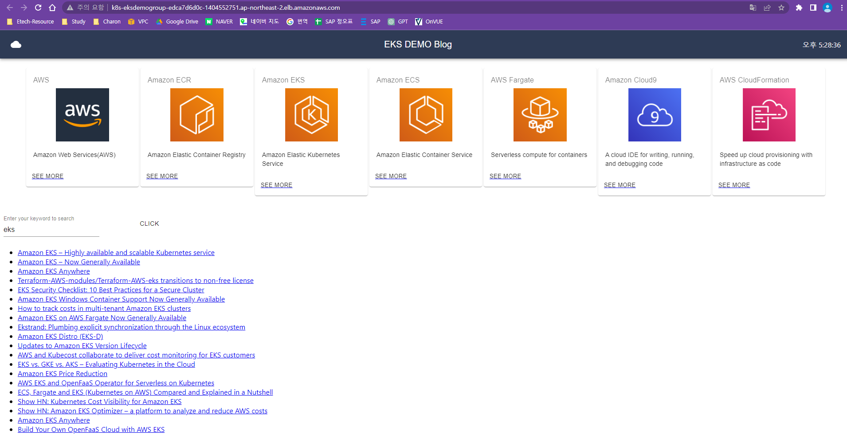
Task: Bookmark this page with the star icon
Action: coord(781,8)
